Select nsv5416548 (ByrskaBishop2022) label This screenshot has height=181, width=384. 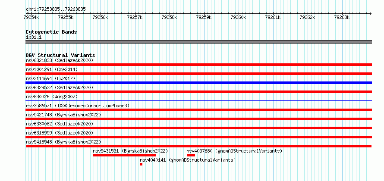[x=63, y=142]
